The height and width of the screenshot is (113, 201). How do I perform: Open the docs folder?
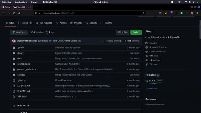[x=19, y=59]
